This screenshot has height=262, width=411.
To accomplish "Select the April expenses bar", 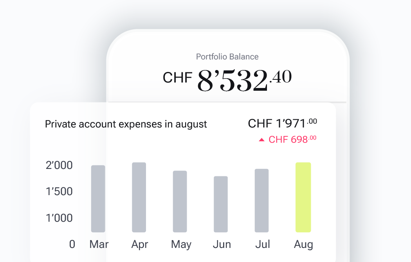I will coord(139,197).
